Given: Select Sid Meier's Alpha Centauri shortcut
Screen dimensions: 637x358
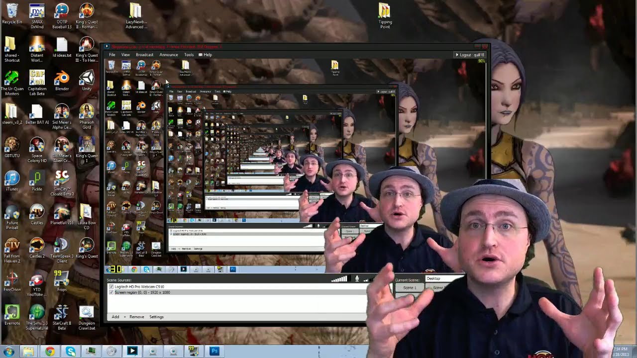Looking at the screenshot, I should click(x=62, y=116).
